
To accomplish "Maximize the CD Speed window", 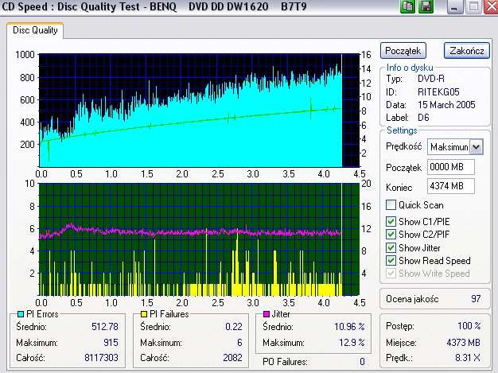I will point(473,6).
